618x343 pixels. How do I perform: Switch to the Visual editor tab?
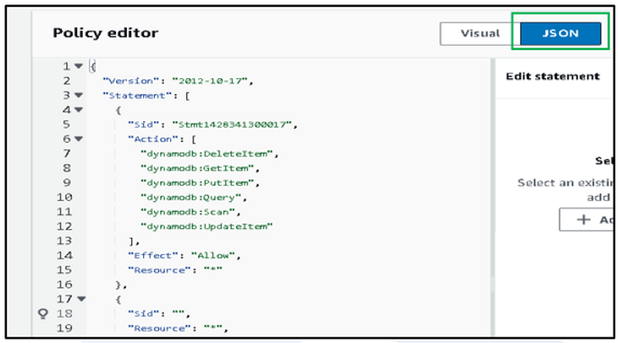point(479,33)
